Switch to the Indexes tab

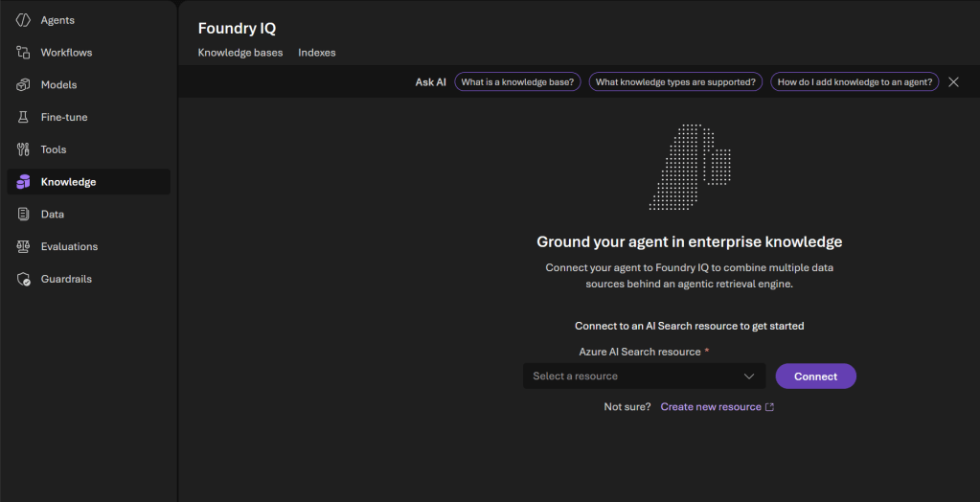(x=317, y=53)
